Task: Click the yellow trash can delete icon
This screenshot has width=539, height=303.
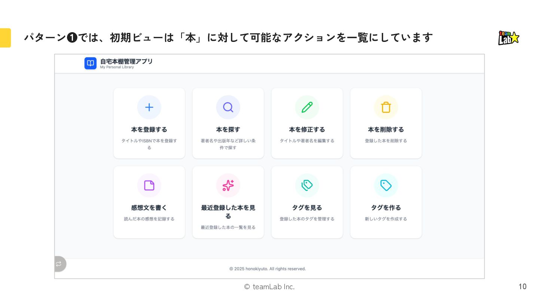Action: click(386, 107)
